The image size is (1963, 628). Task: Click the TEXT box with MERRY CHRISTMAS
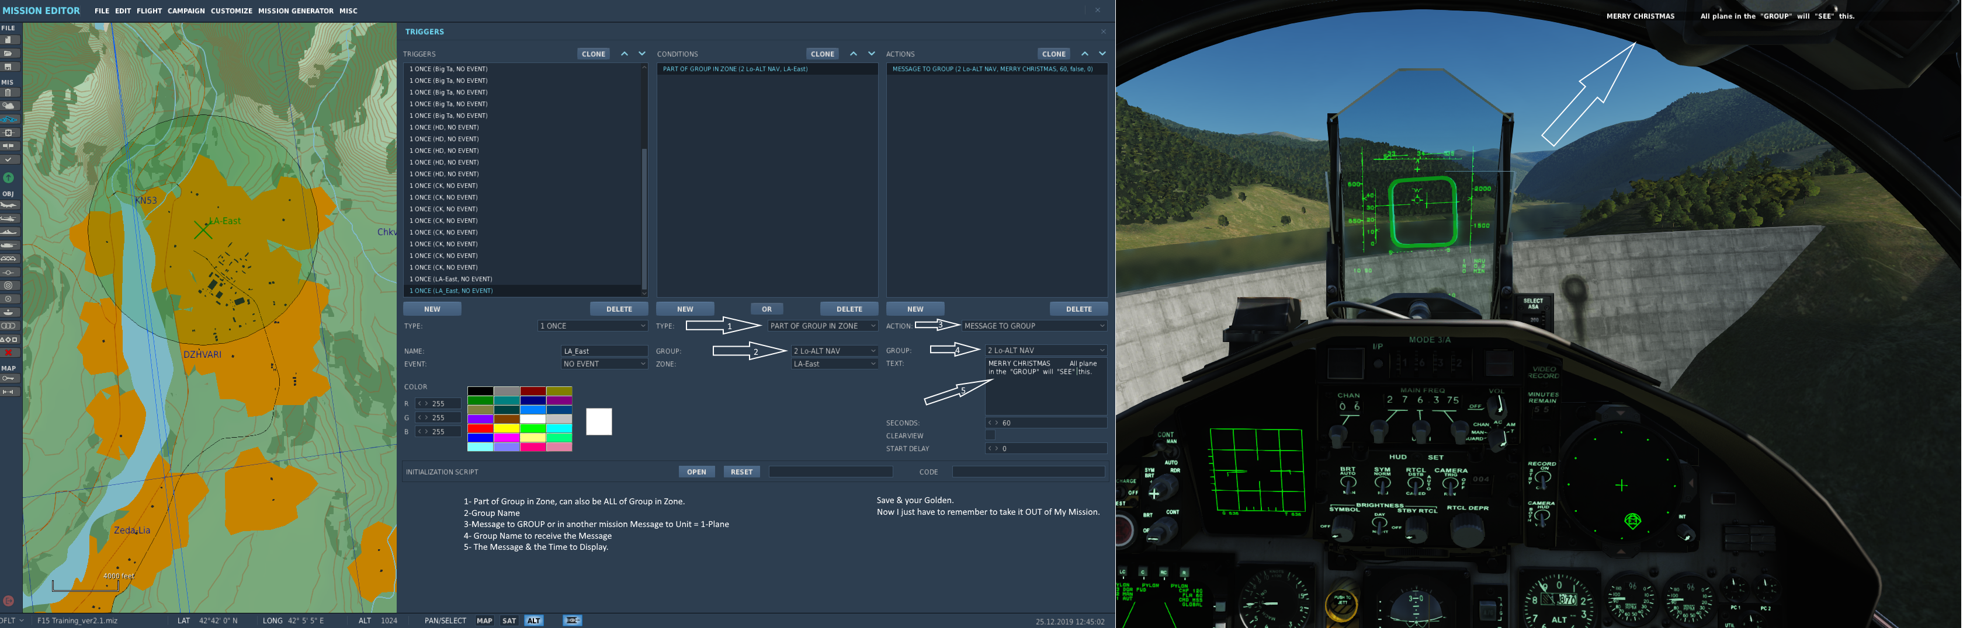(1046, 386)
